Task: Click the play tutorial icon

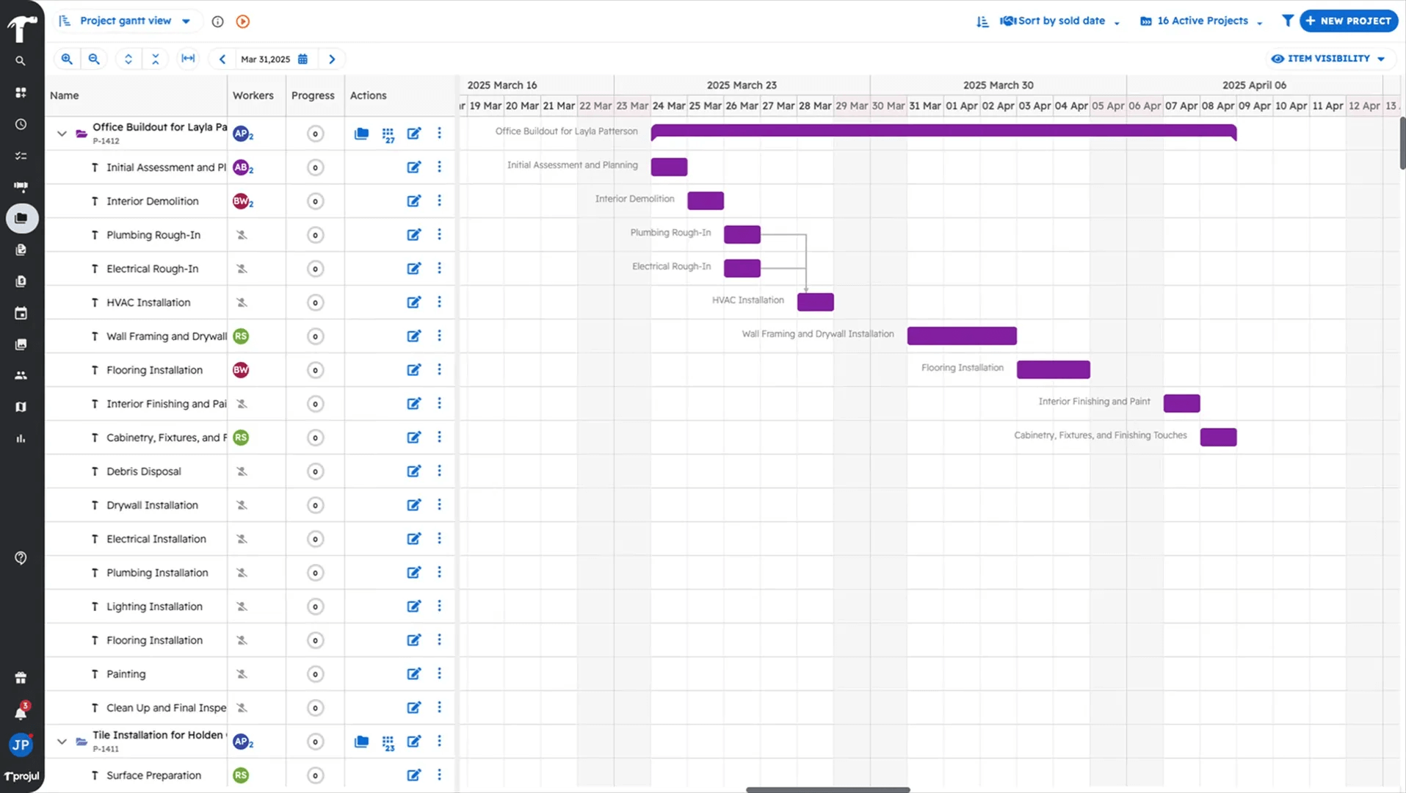Action: (x=243, y=21)
